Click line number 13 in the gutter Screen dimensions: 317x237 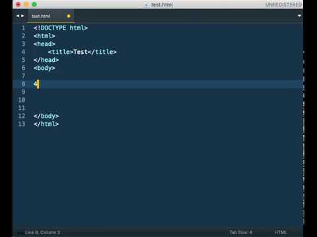22,124
